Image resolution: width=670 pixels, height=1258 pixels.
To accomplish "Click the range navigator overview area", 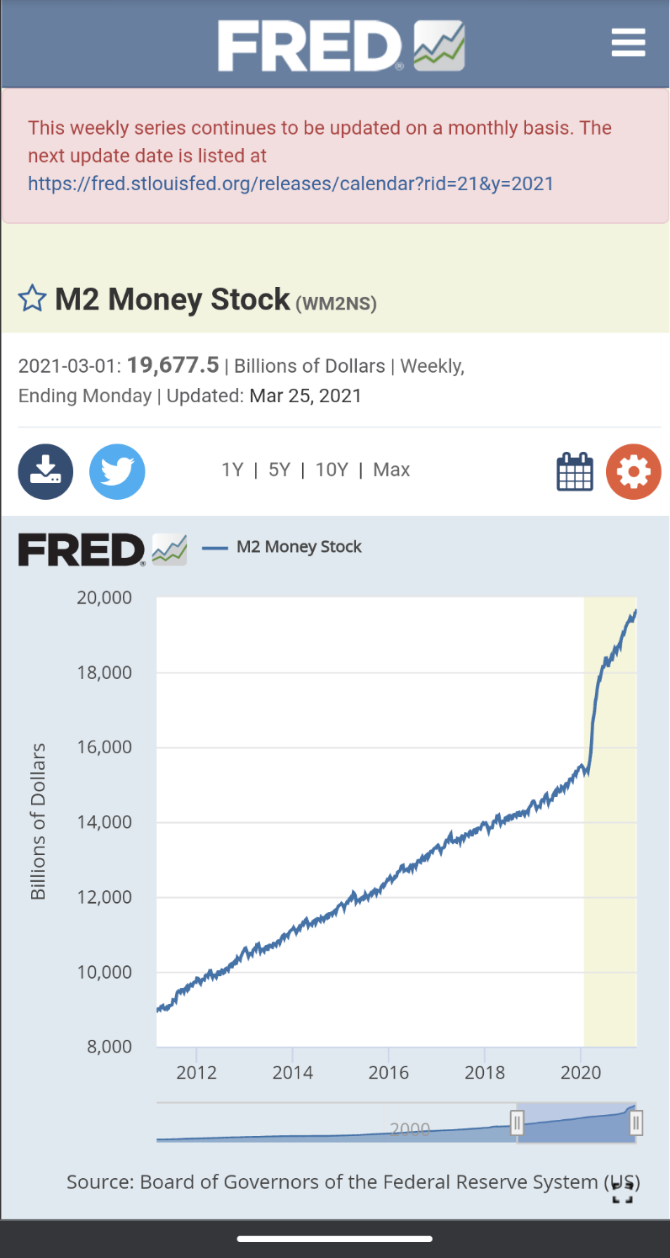I will [x=337, y=1128].
